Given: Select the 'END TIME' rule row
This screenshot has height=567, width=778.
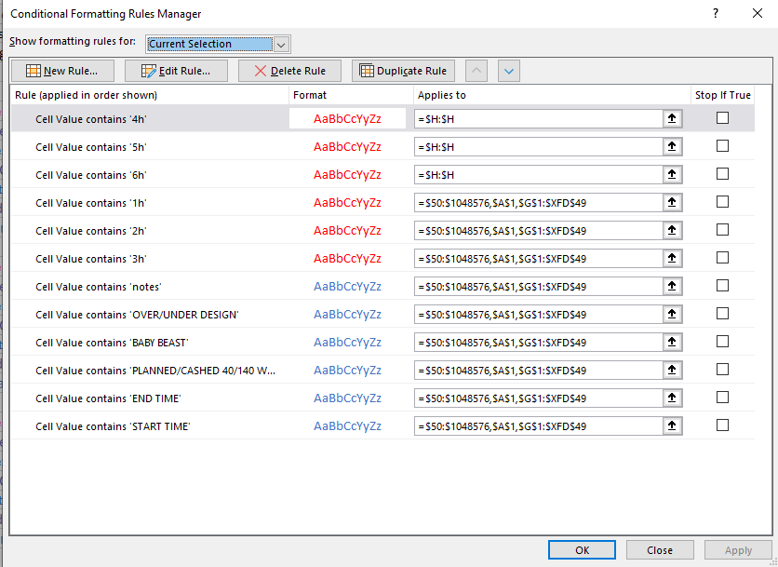Looking at the screenshot, I should (383, 398).
